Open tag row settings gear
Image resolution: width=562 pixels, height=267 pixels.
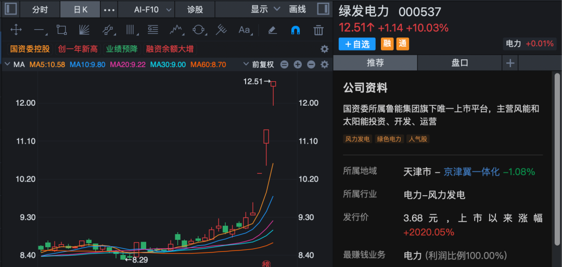click(x=324, y=49)
